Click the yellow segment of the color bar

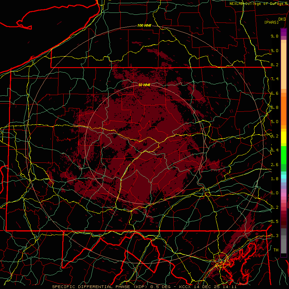click(x=284, y=137)
